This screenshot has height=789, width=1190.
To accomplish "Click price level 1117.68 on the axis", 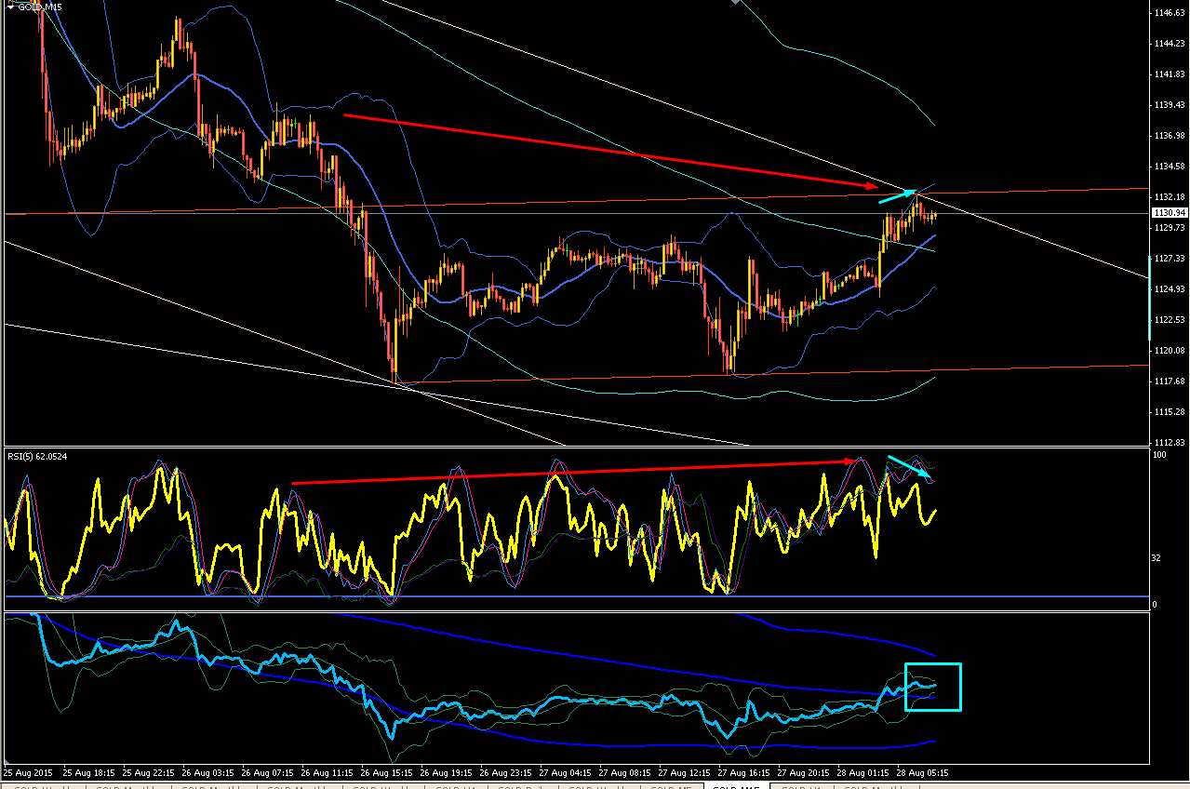I will point(1169,381).
